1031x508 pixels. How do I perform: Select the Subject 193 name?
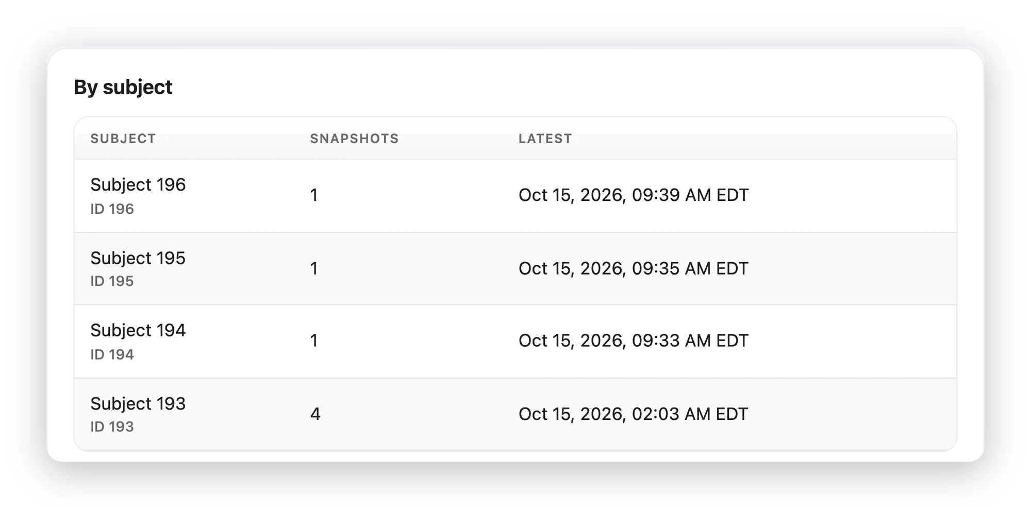click(x=138, y=403)
